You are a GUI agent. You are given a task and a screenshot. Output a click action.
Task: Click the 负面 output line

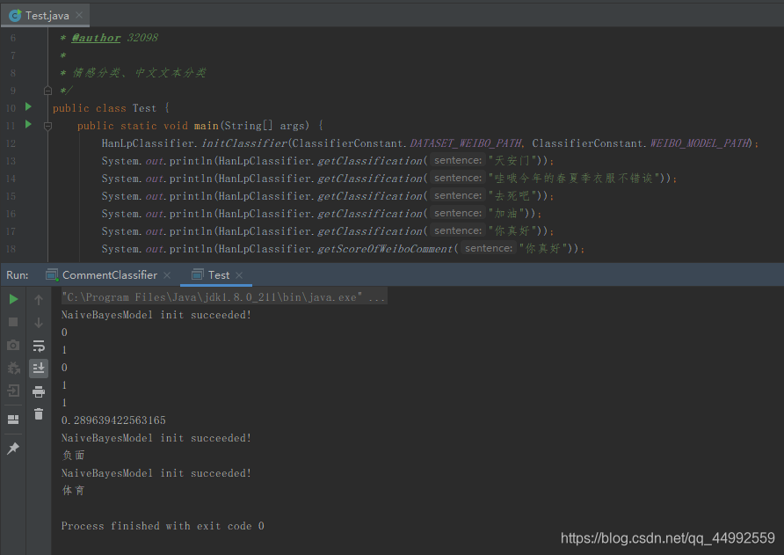tap(74, 456)
